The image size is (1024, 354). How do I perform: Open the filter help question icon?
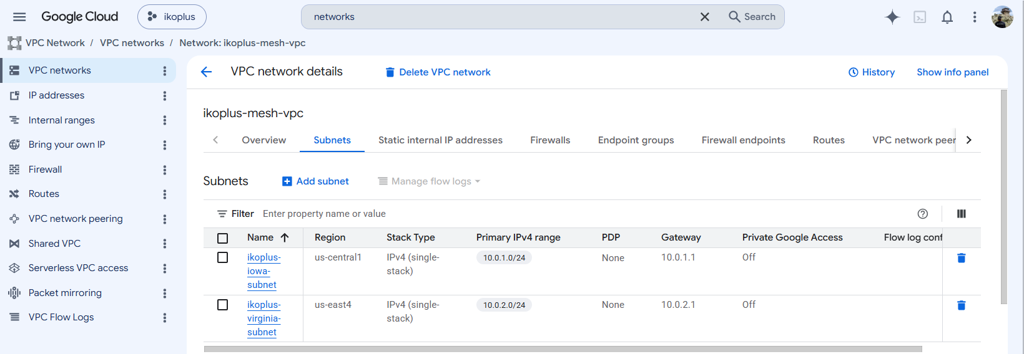923,214
